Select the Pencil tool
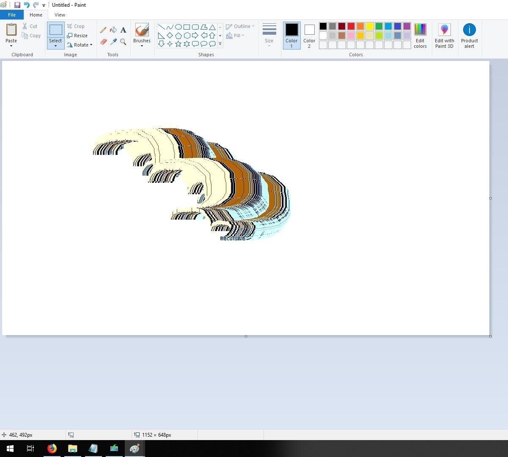The width and height of the screenshot is (508, 457). pos(103,30)
